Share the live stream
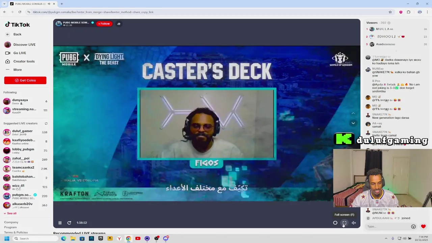The image size is (432, 243). (119, 24)
